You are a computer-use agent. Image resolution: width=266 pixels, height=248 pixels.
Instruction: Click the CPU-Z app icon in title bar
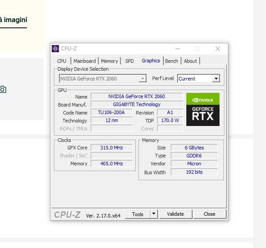(55, 49)
